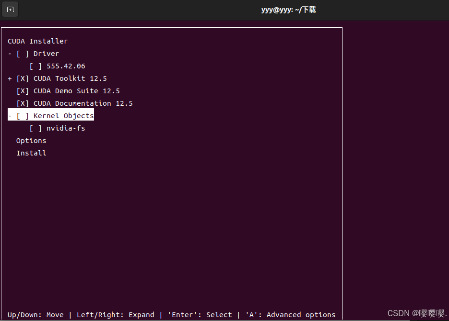Viewport: 449px width, 321px height.
Task: Click the yyy@yyy: ~/下载 title bar
Action: pos(288,9)
